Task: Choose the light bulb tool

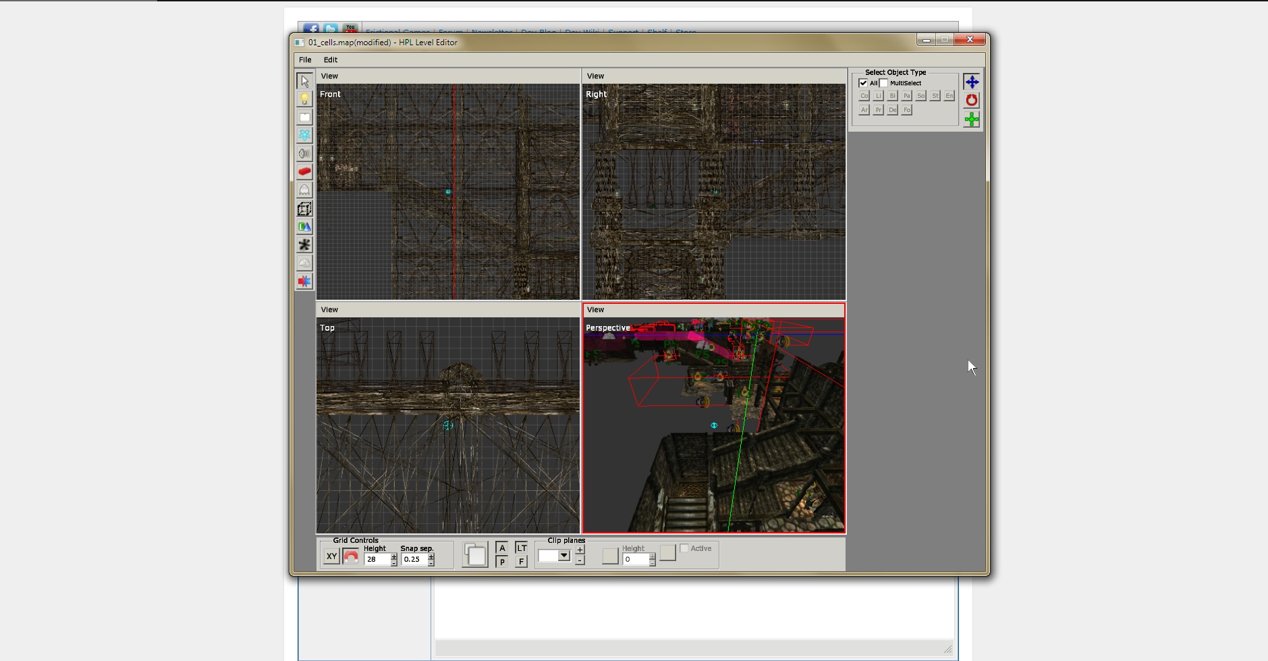Action: [x=304, y=99]
